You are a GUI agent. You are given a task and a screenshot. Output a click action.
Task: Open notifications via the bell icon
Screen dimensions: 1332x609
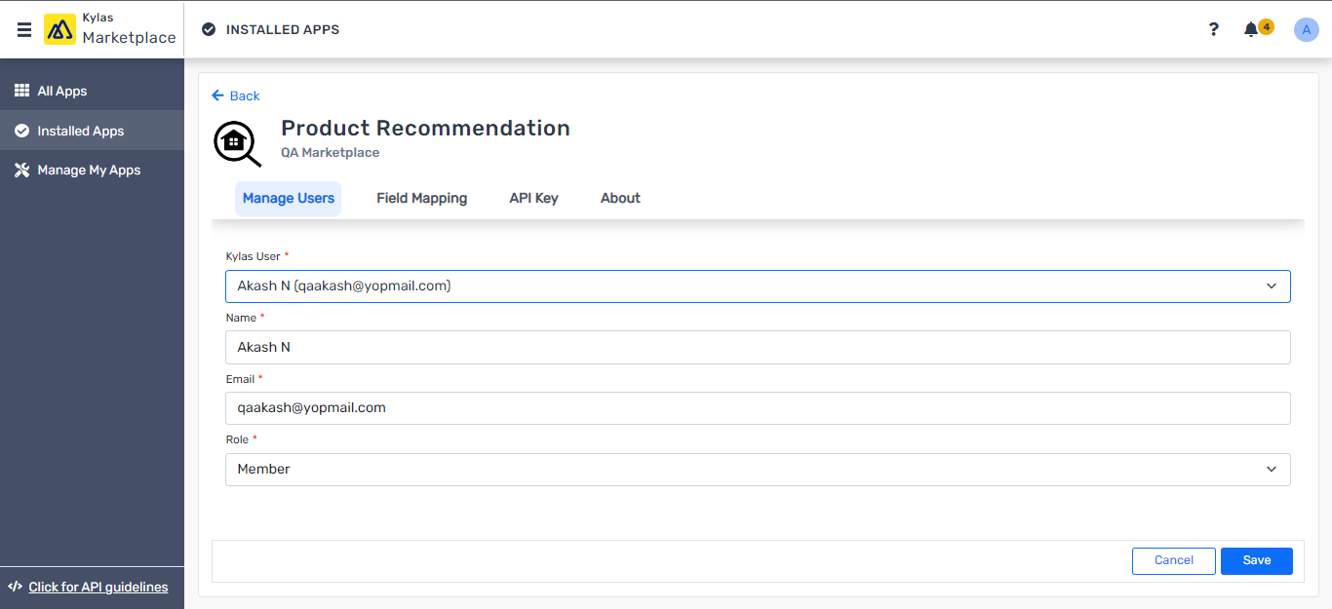click(1250, 29)
